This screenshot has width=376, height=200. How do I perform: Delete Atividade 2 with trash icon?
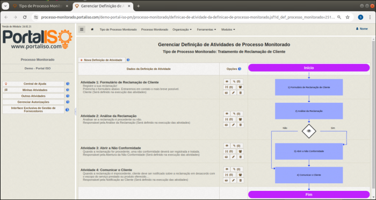[241, 125]
